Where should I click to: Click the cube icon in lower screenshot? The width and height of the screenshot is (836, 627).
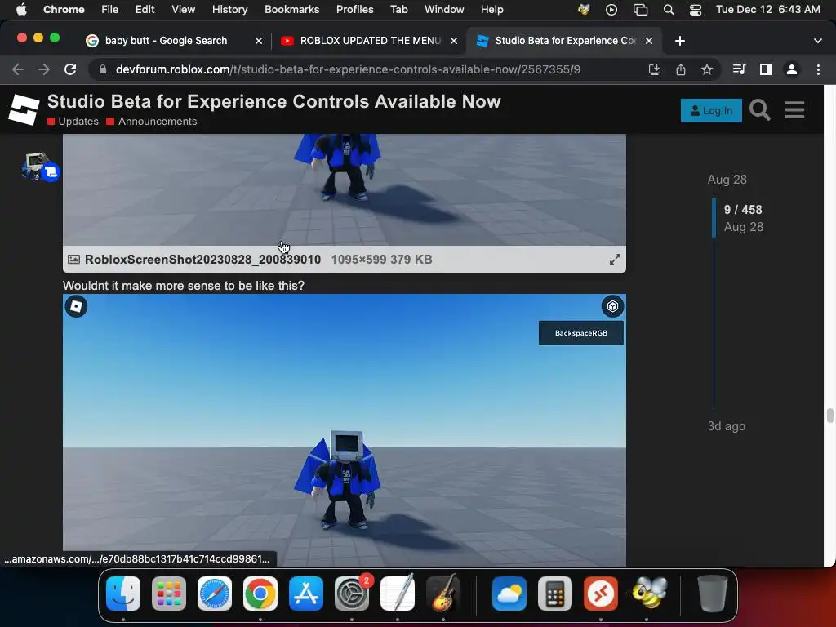pyautogui.click(x=612, y=307)
